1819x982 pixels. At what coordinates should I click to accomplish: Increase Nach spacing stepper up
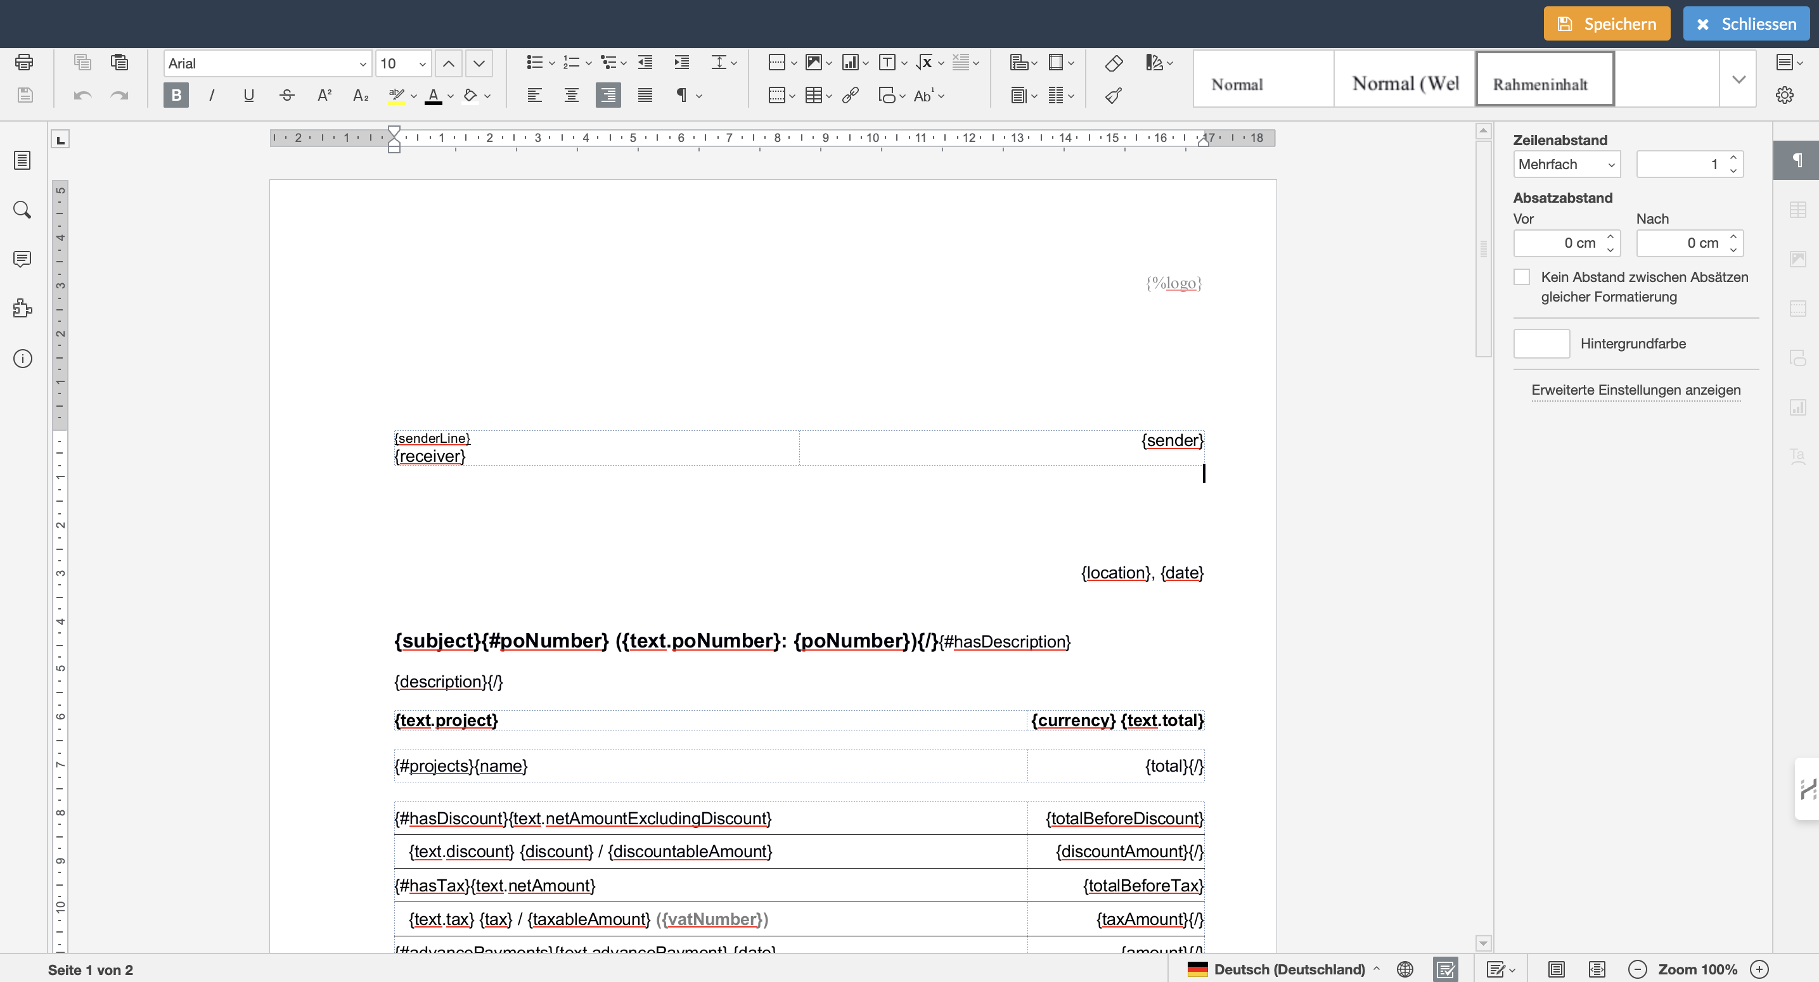[x=1733, y=236]
